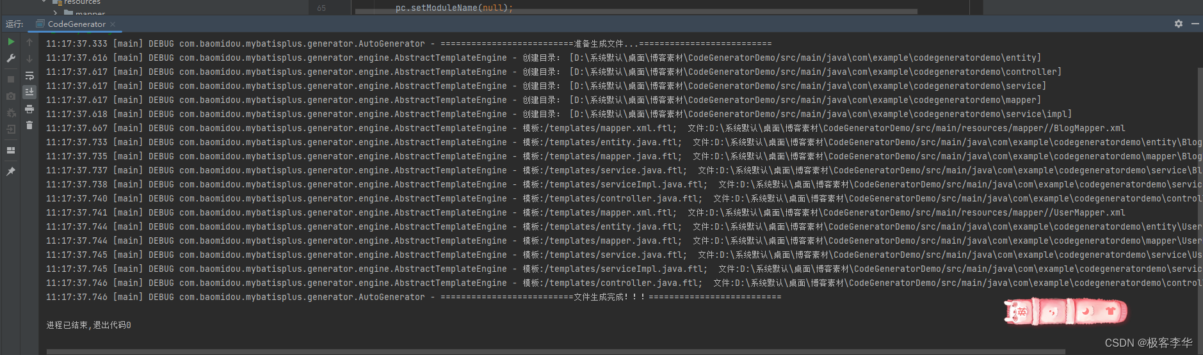This screenshot has height=355, width=1203.
Task: Click the 11:17:37.745 serviceImpl.java.ftl log line
Action: point(624,269)
